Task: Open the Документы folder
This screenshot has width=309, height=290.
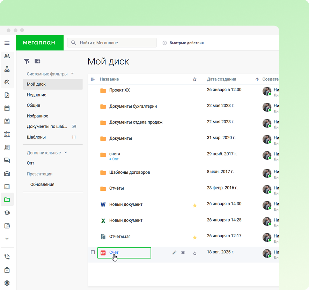Action: coord(120,138)
